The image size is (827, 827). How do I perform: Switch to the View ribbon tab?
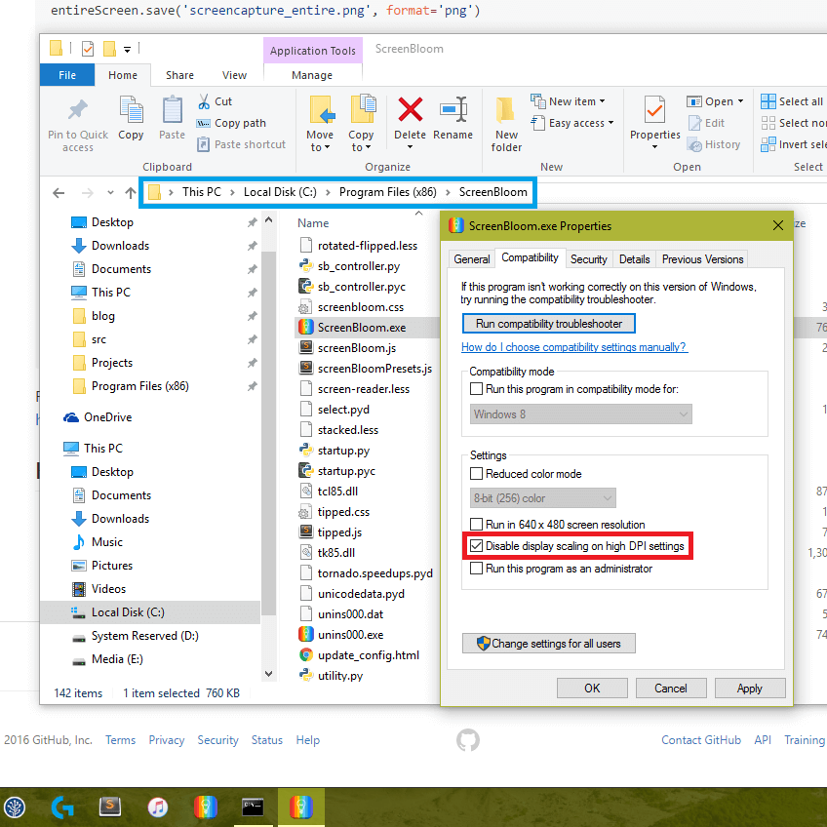[x=234, y=75]
